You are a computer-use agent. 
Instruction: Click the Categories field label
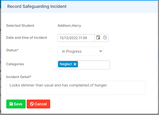click(15, 64)
